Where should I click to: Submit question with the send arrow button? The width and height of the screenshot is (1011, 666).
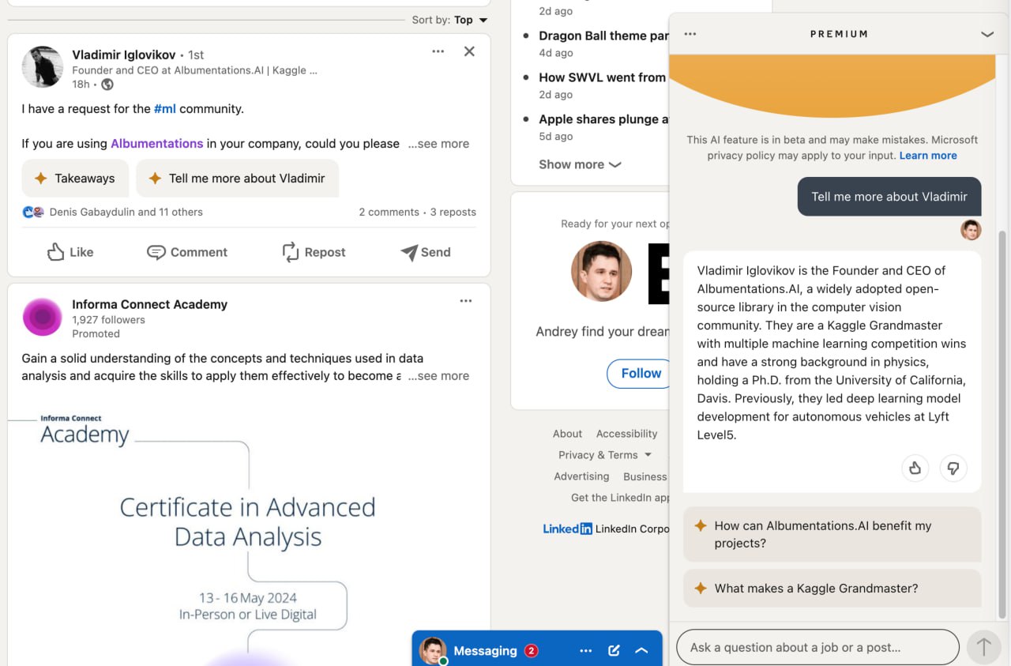[984, 648]
